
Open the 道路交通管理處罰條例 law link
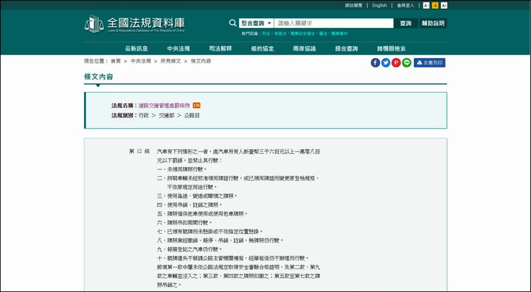coord(164,106)
